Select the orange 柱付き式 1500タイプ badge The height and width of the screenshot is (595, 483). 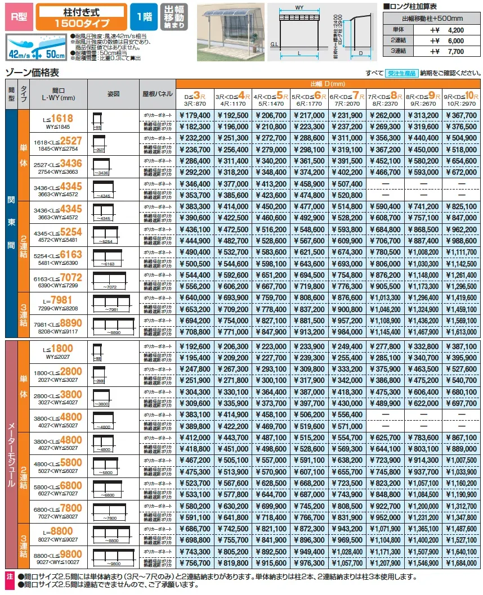point(81,17)
